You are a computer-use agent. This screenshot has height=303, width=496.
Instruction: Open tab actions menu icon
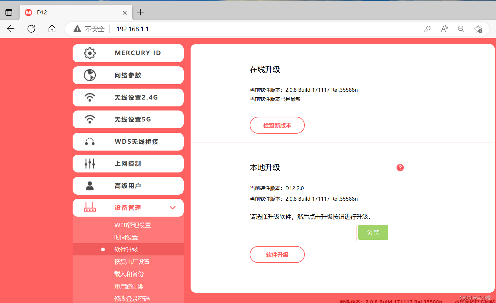pos(9,12)
